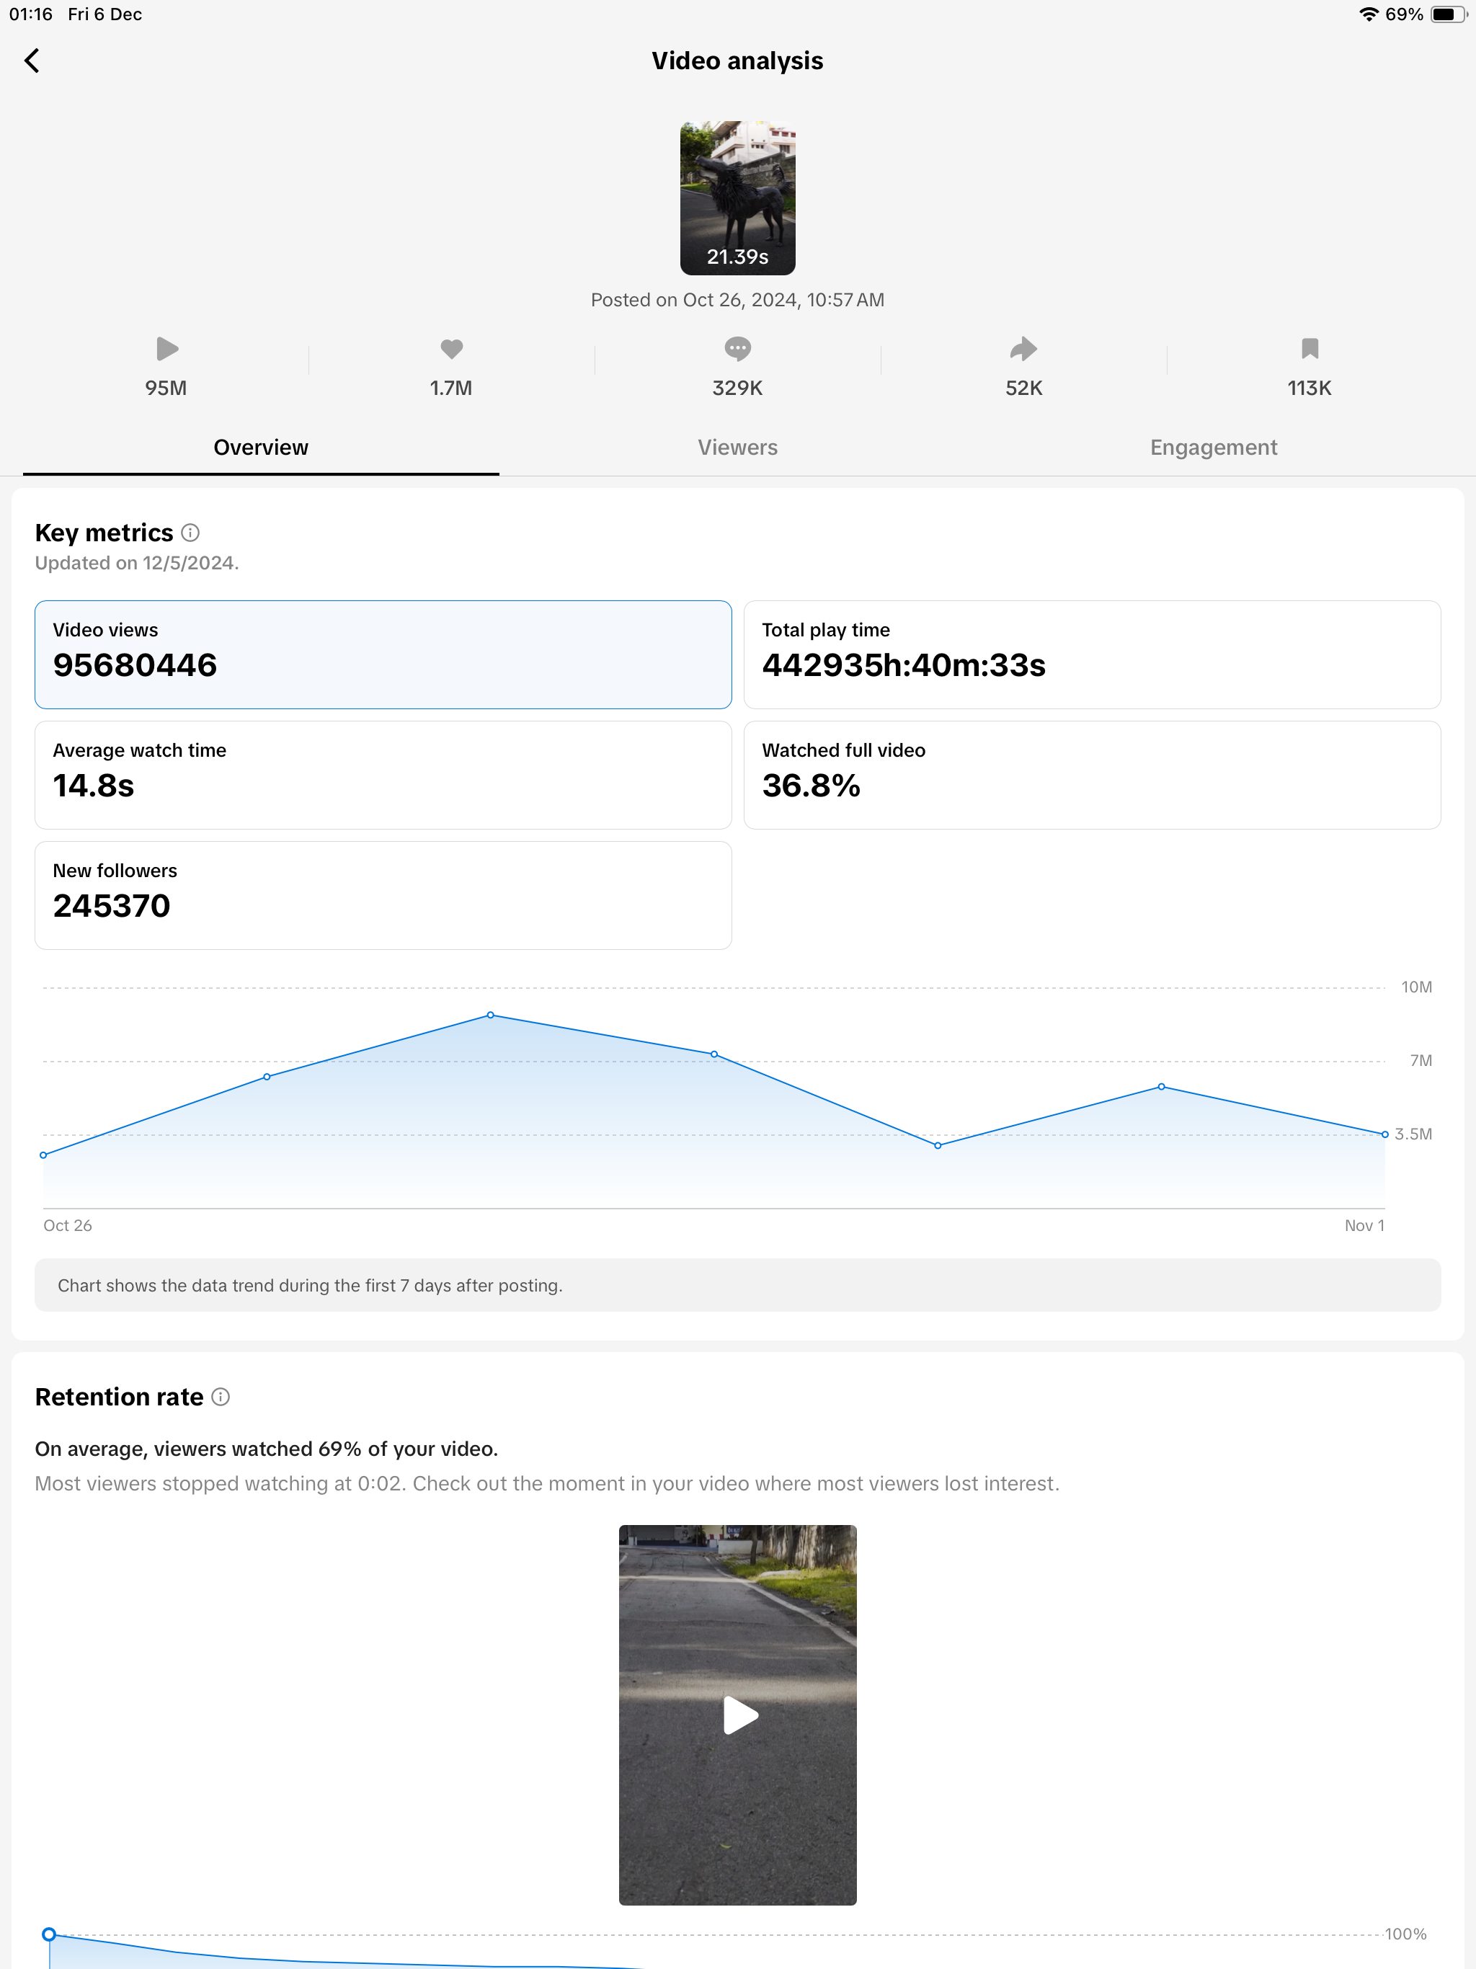Open the Key metrics info icon
Viewport: 1476px width, 1969px height.
tap(190, 533)
